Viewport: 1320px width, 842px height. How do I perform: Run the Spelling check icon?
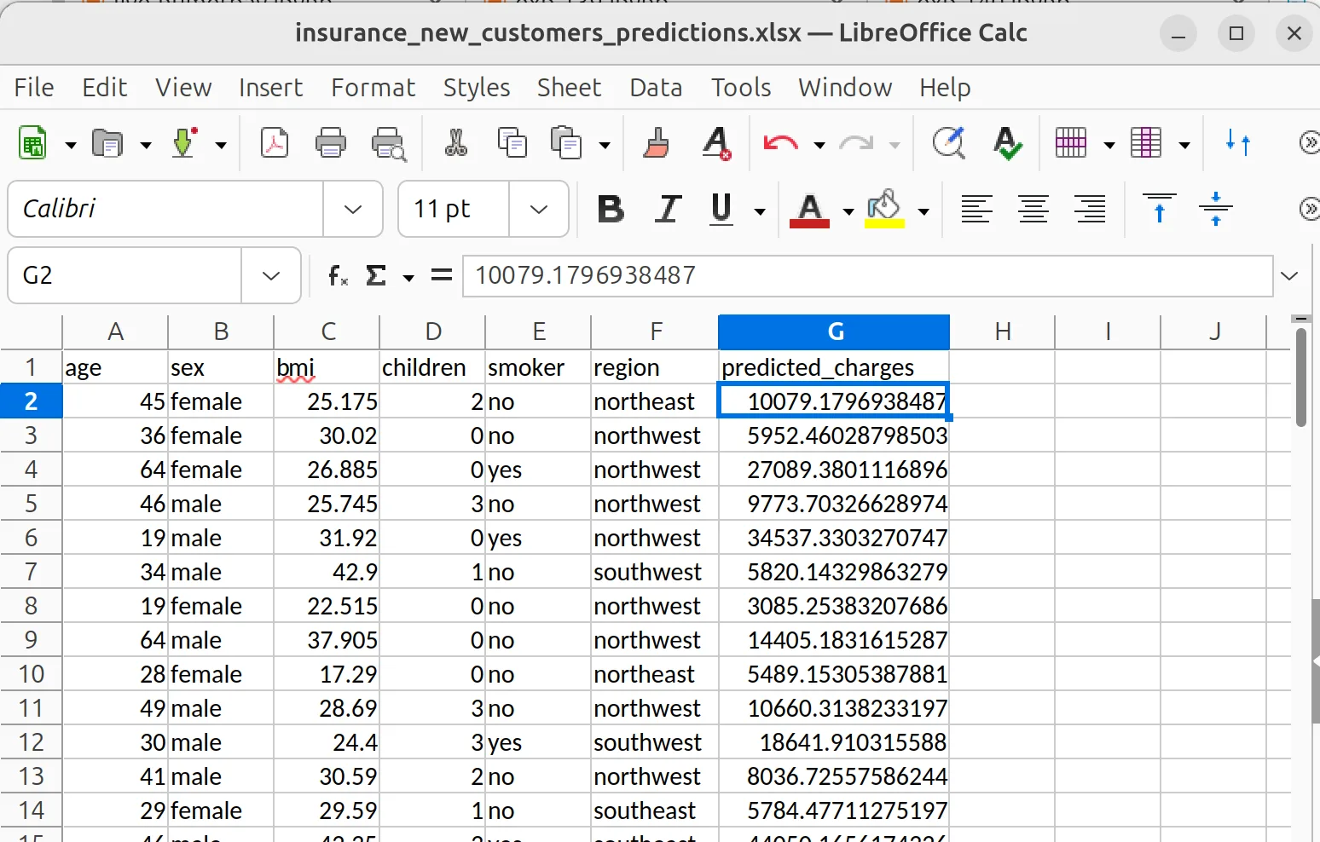click(1008, 143)
